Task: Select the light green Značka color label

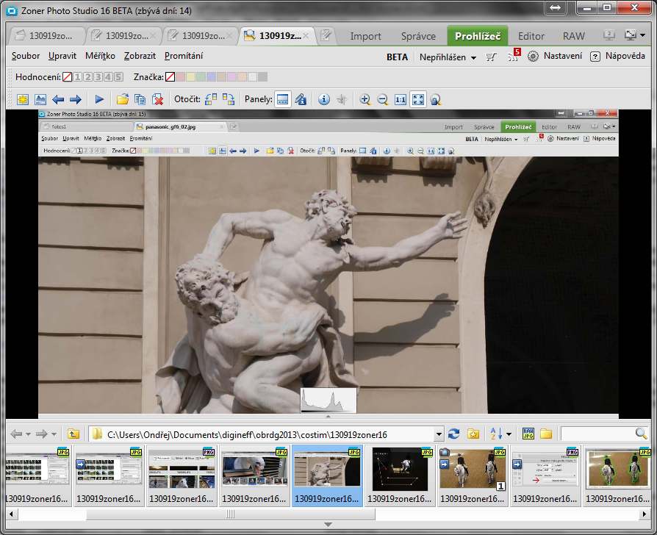Action: point(201,76)
